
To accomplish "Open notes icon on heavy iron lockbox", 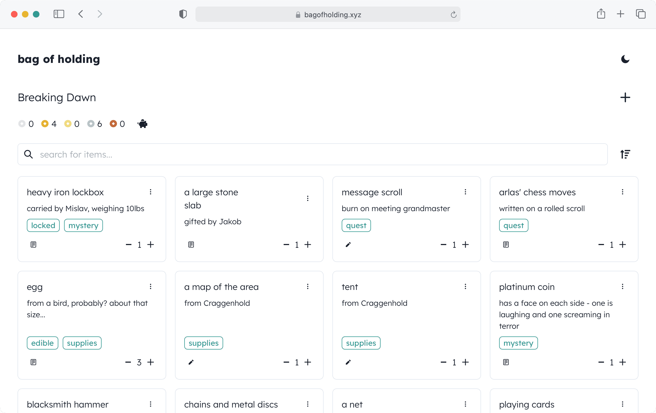I will pos(33,245).
